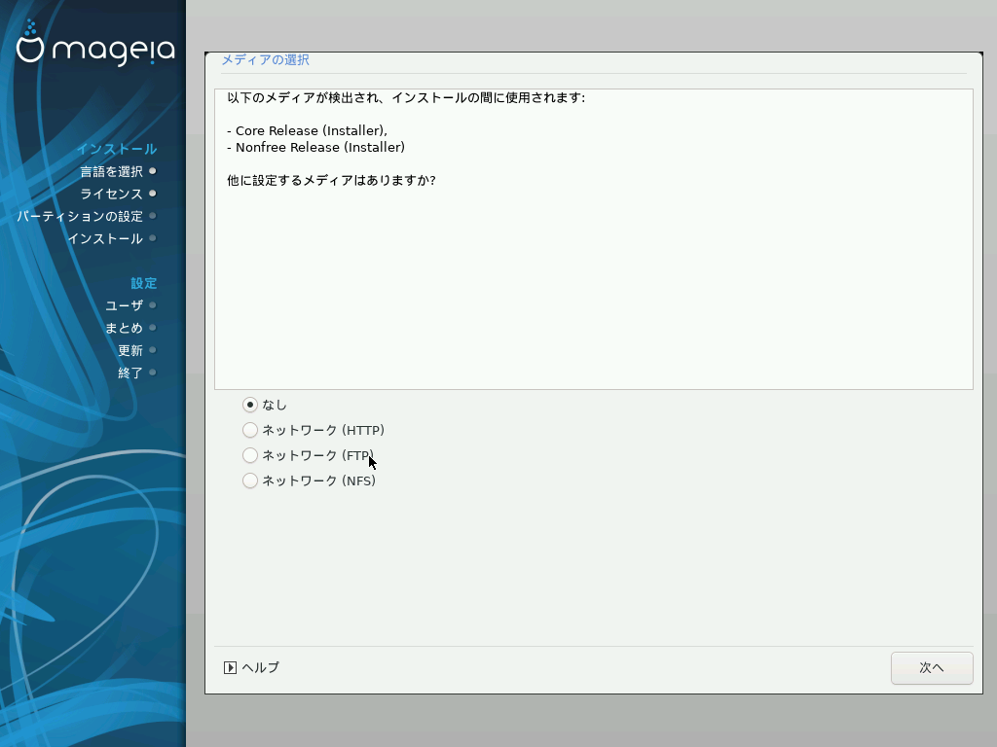Click the status dot beside ライセンス

[153, 194]
